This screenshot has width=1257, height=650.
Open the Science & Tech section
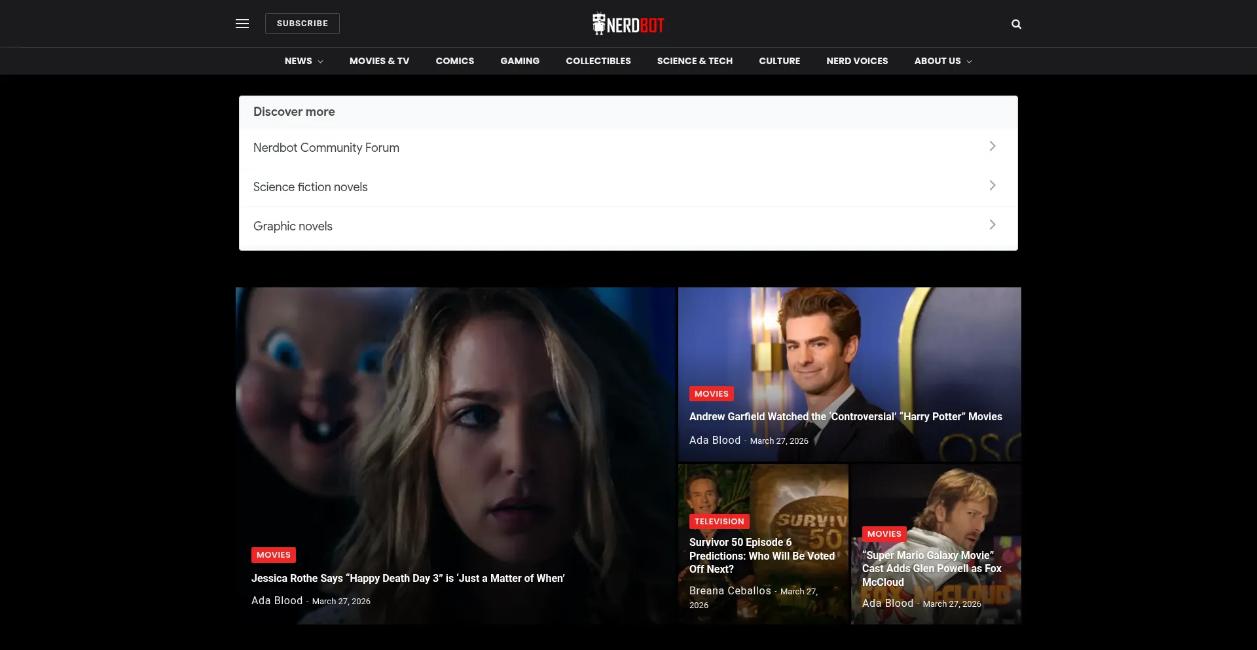coord(695,61)
